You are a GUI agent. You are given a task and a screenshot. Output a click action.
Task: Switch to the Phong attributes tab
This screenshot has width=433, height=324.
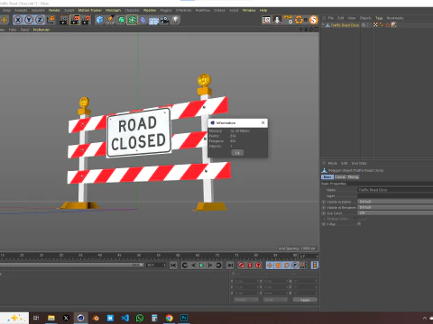[x=353, y=177]
